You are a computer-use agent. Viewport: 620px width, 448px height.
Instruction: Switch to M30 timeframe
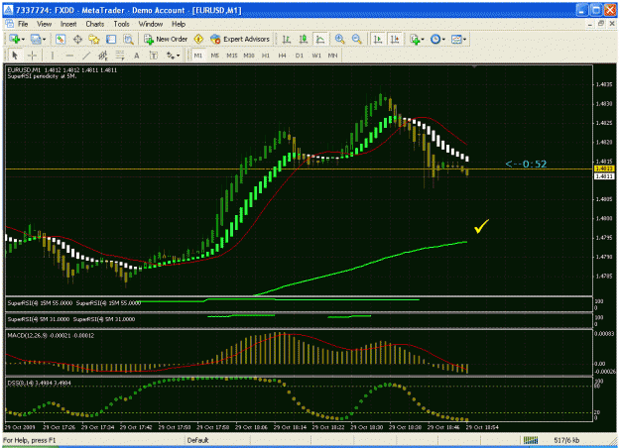point(249,56)
